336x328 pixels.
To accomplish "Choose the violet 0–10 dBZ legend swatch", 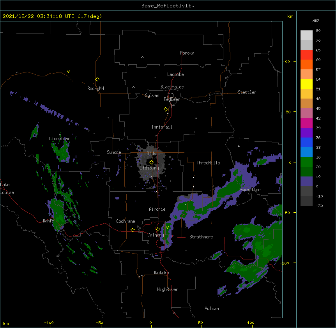I will 306,182.
